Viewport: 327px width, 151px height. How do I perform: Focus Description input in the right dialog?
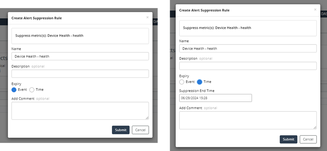(248, 66)
